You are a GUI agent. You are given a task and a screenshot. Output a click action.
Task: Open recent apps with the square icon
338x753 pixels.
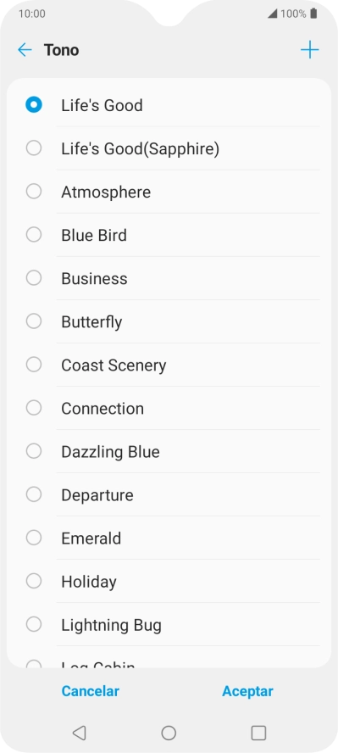point(258,733)
